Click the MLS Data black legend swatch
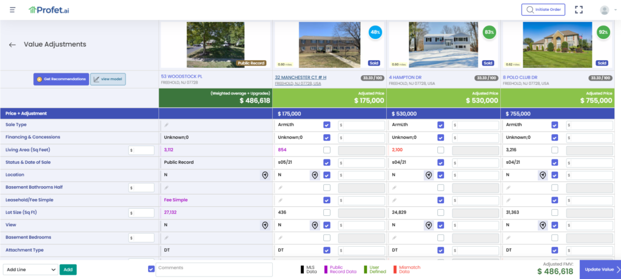The width and height of the screenshot is (621, 279). (x=302, y=269)
